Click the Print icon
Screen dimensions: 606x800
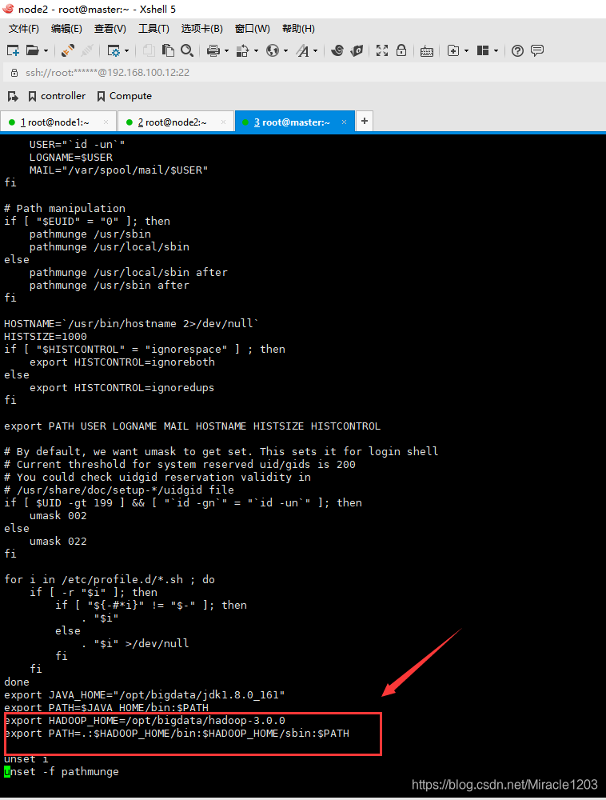pyautogui.click(x=213, y=50)
